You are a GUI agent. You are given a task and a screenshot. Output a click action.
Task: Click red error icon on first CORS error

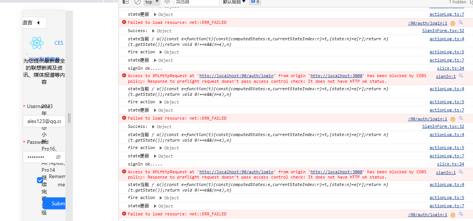(124, 75)
